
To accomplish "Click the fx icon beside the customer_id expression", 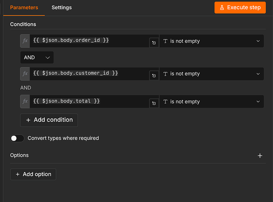I will (25, 74).
